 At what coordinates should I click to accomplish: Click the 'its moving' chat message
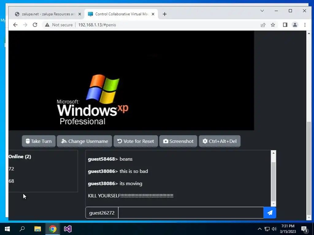pos(131,184)
